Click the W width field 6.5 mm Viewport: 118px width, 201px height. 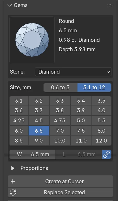[x=32, y=155]
